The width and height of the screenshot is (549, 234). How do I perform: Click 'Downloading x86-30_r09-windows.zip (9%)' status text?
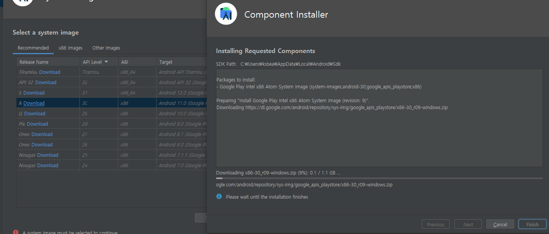[278, 173]
